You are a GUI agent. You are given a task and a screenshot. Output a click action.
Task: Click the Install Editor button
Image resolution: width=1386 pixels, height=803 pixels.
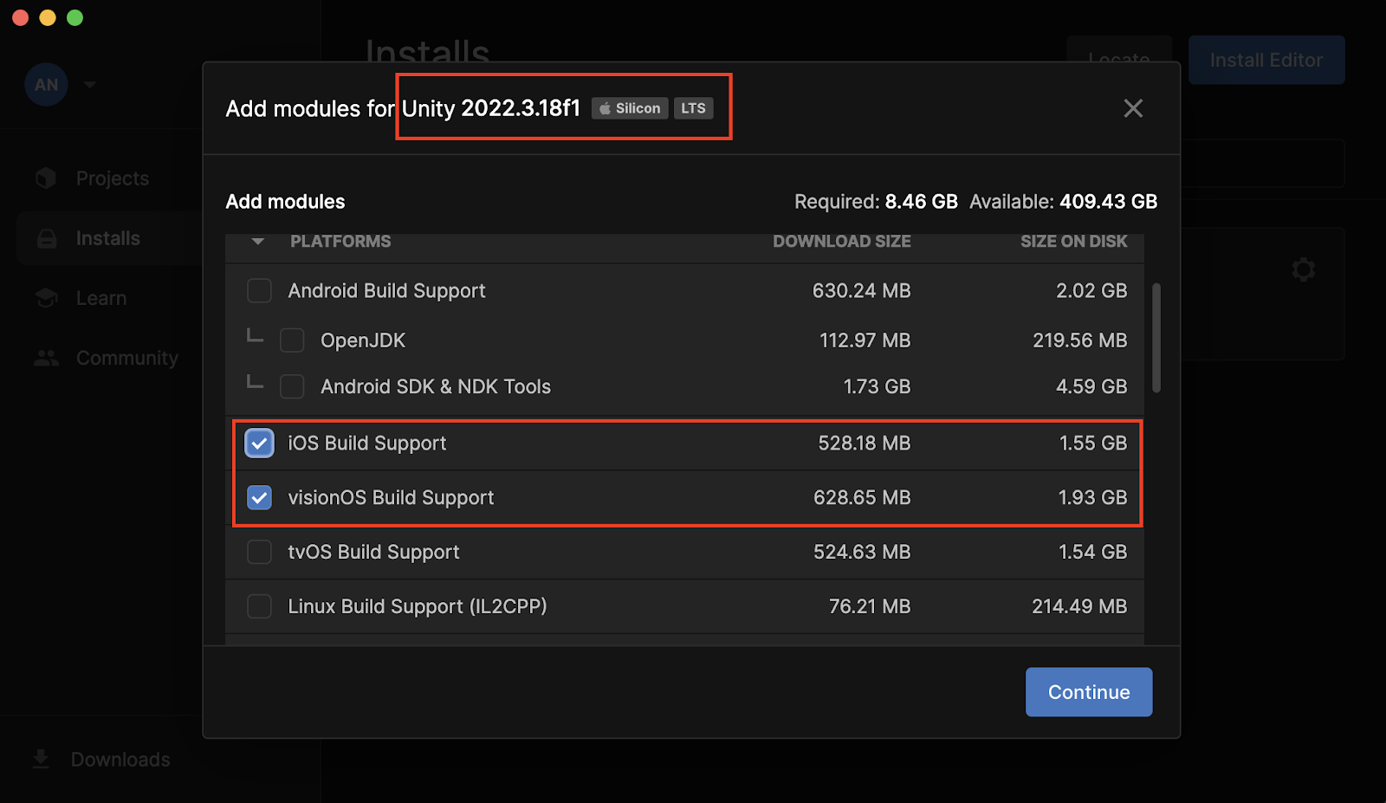click(1266, 60)
